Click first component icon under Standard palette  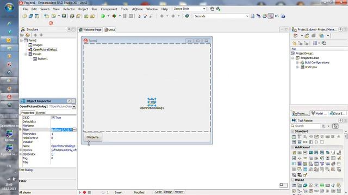(x=294, y=136)
